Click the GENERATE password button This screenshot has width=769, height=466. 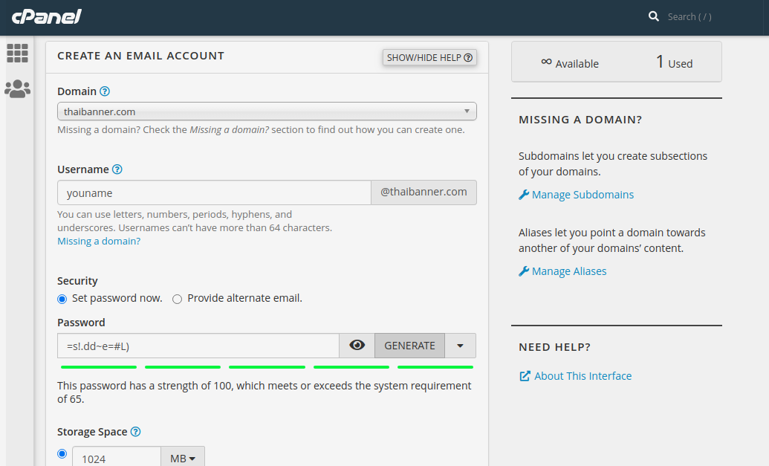click(409, 346)
